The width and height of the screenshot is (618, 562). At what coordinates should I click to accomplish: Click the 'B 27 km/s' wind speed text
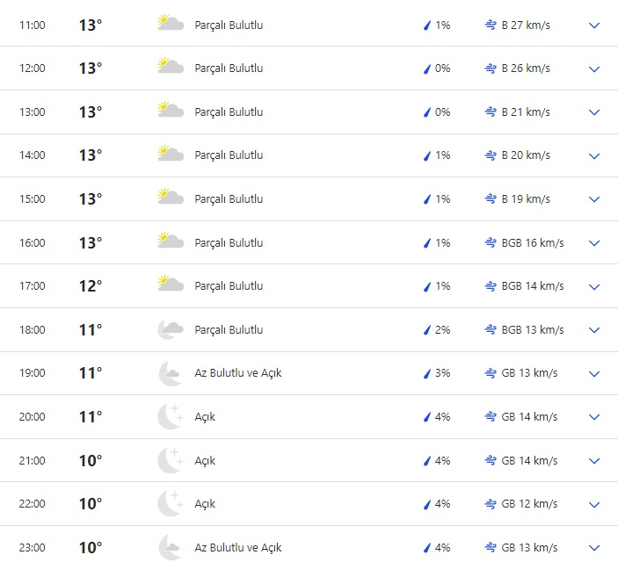point(526,25)
